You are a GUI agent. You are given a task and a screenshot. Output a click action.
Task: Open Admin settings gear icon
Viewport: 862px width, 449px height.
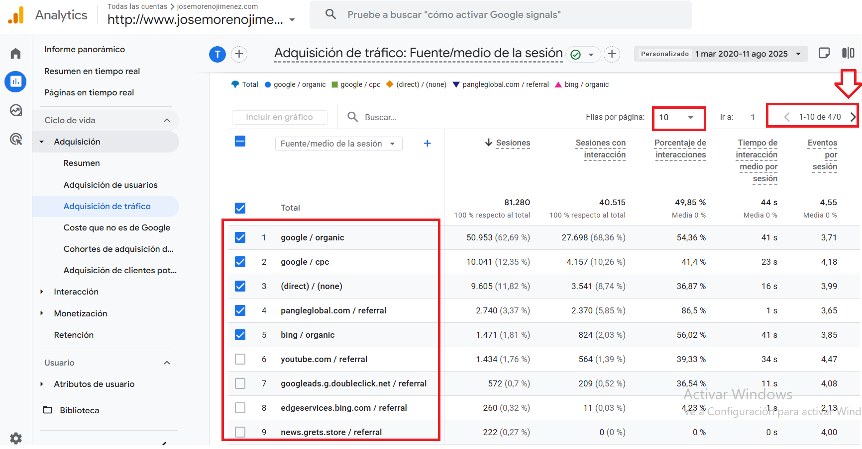coord(16,438)
